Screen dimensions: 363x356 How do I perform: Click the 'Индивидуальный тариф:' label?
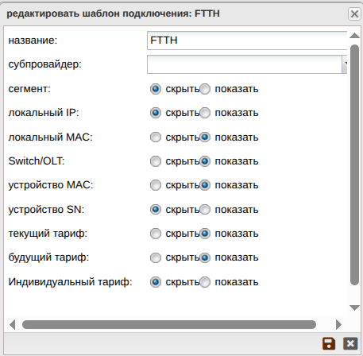pos(70,282)
